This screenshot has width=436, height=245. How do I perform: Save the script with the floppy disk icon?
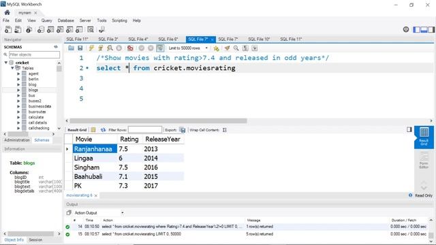click(x=80, y=48)
